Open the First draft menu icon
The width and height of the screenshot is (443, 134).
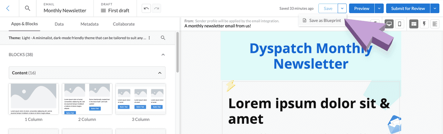pos(103,11)
